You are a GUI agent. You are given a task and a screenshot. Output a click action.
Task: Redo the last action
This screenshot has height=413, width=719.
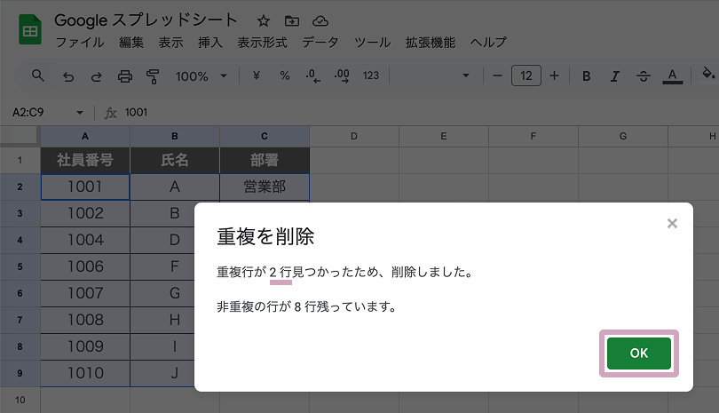click(x=96, y=76)
